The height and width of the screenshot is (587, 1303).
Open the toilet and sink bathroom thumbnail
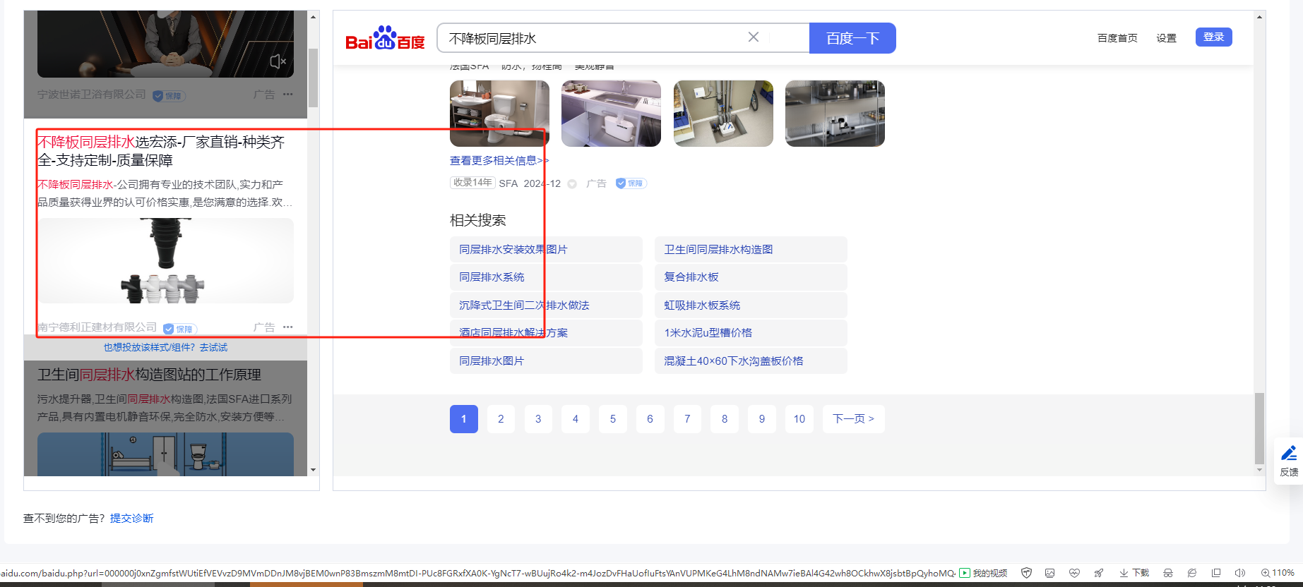[499, 114]
